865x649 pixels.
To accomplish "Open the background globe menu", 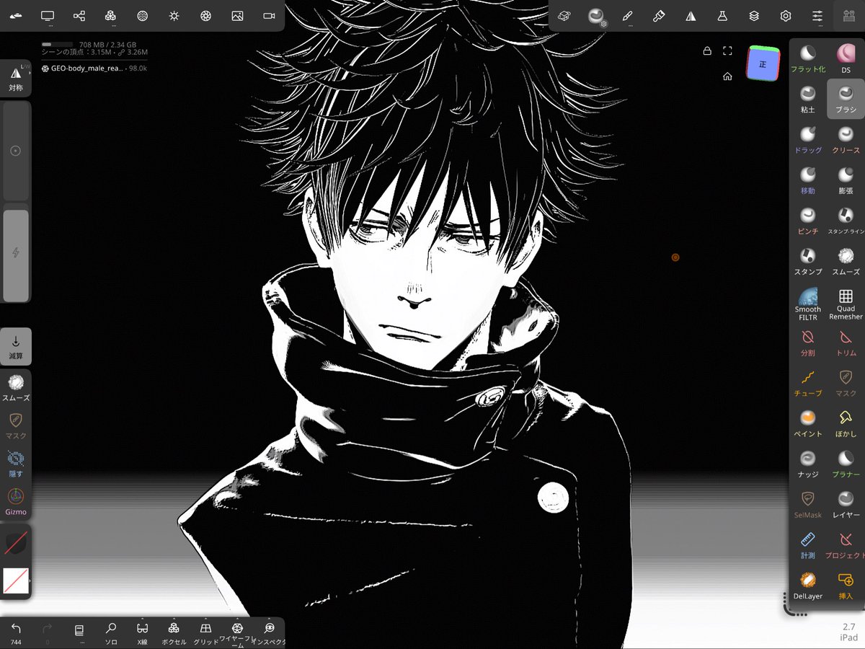I will click(x=143, y=15).
